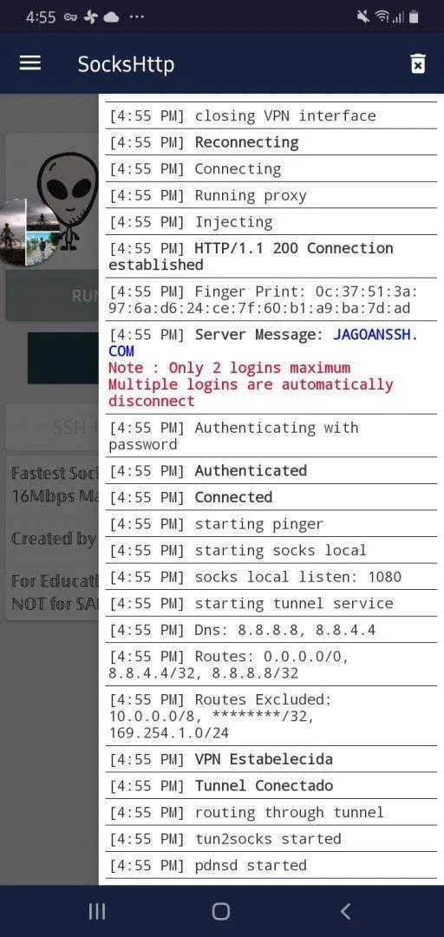This screenshot has height=937, width=444.
Task: Tap the Wi-Fi signal status icon
Action: coord(383,17)
